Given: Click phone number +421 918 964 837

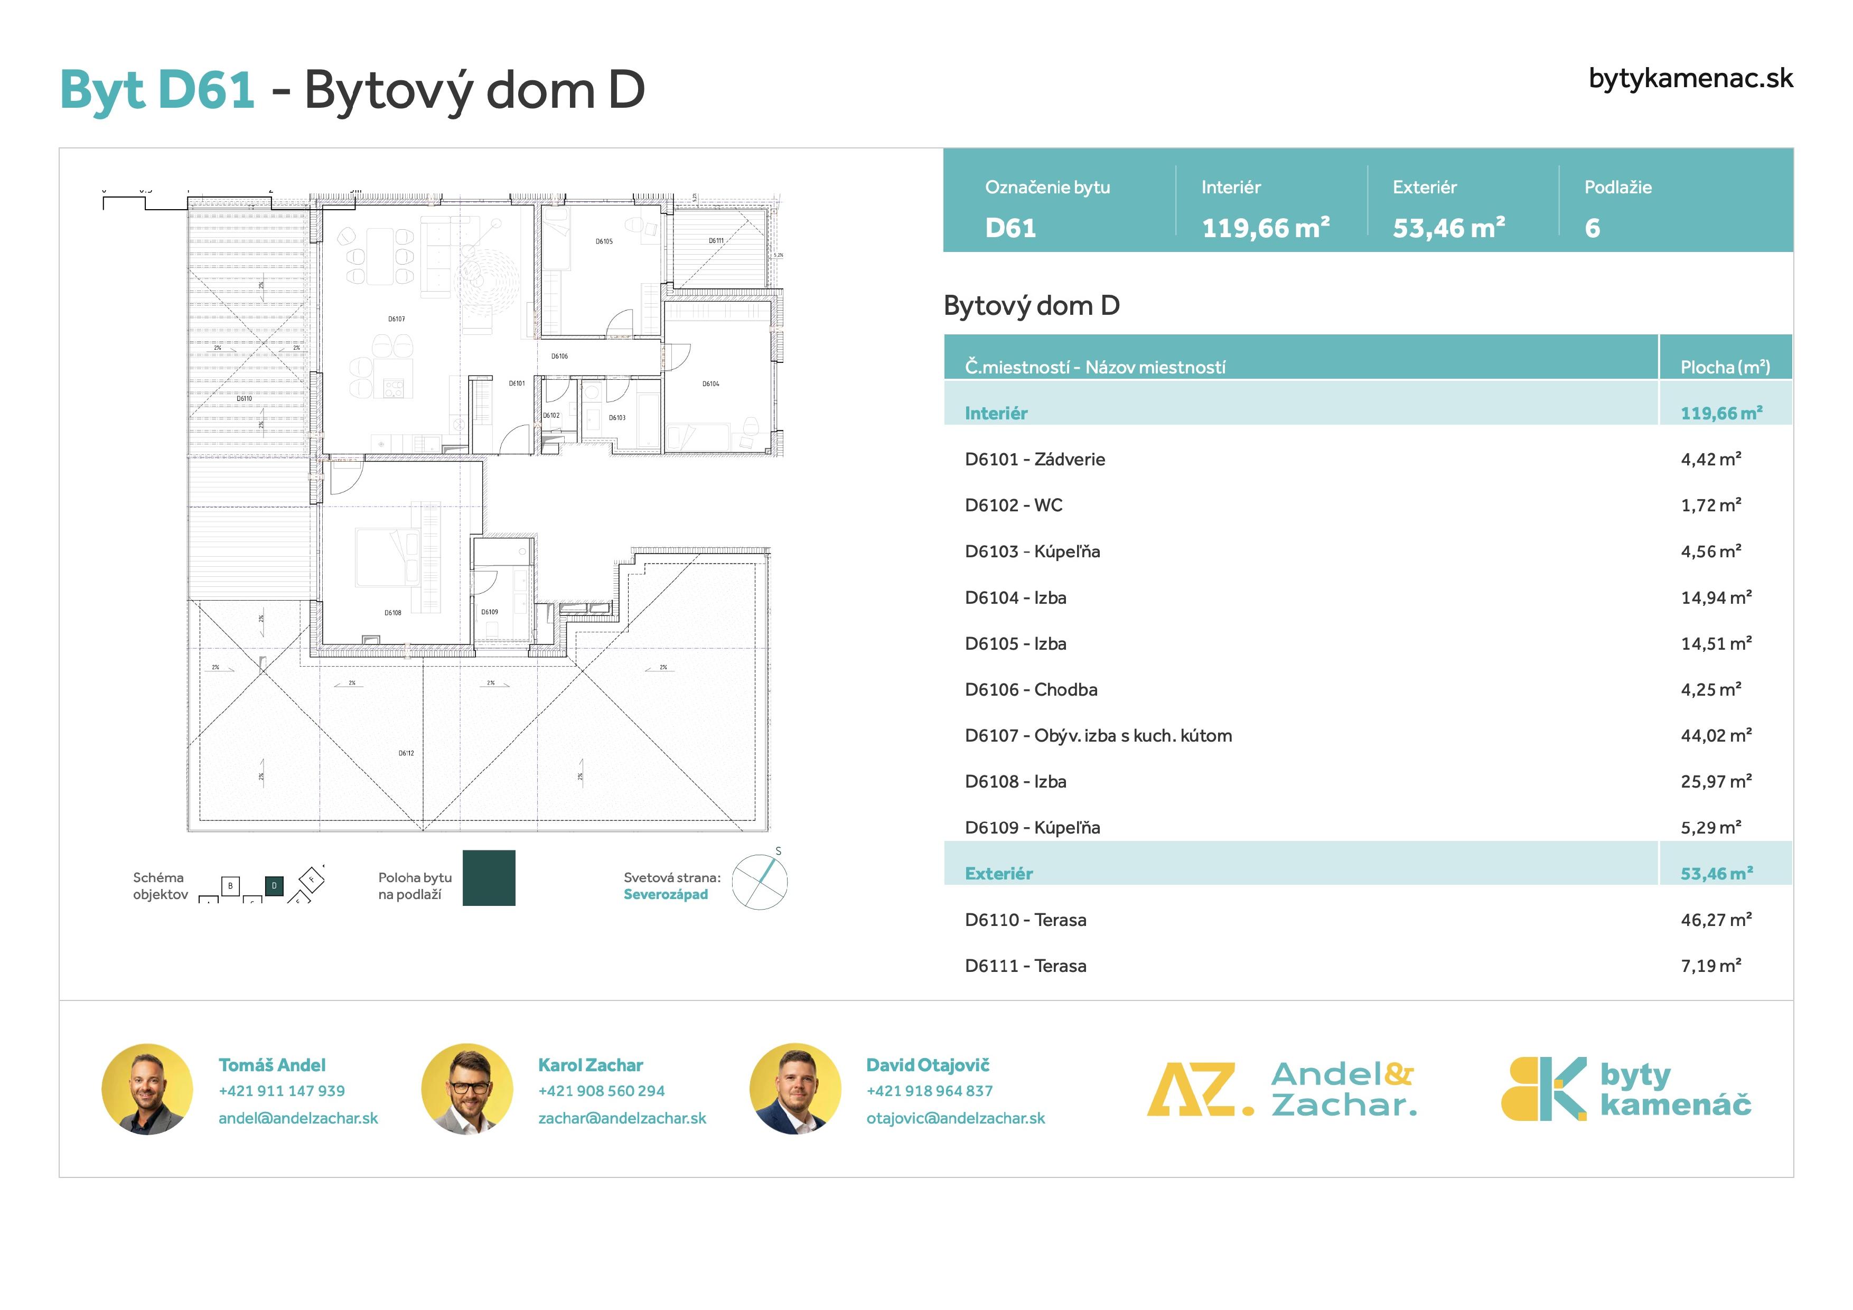Looking at the screenshot, I should click(x=929, y=1090).
